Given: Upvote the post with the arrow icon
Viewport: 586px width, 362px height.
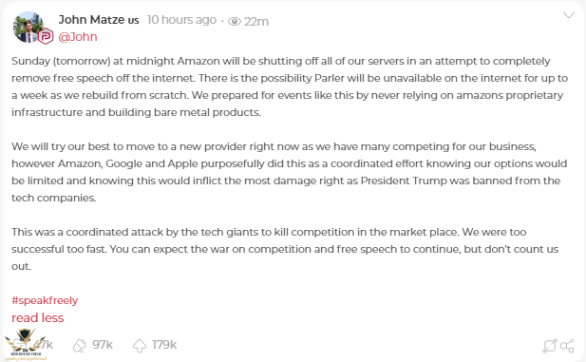Looking at the screenshot, I should pos(140,345).
